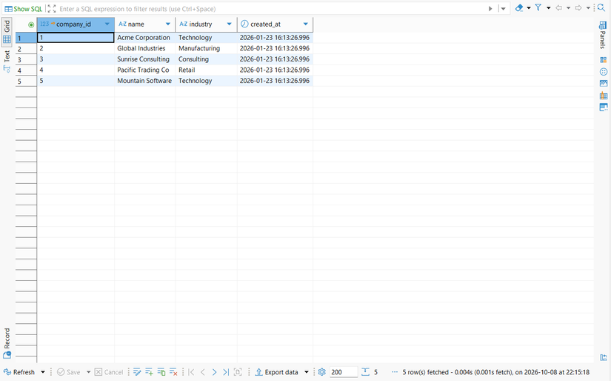Click the Show SQL button
The height and width of the screenshot is (381, 611).
23,9
